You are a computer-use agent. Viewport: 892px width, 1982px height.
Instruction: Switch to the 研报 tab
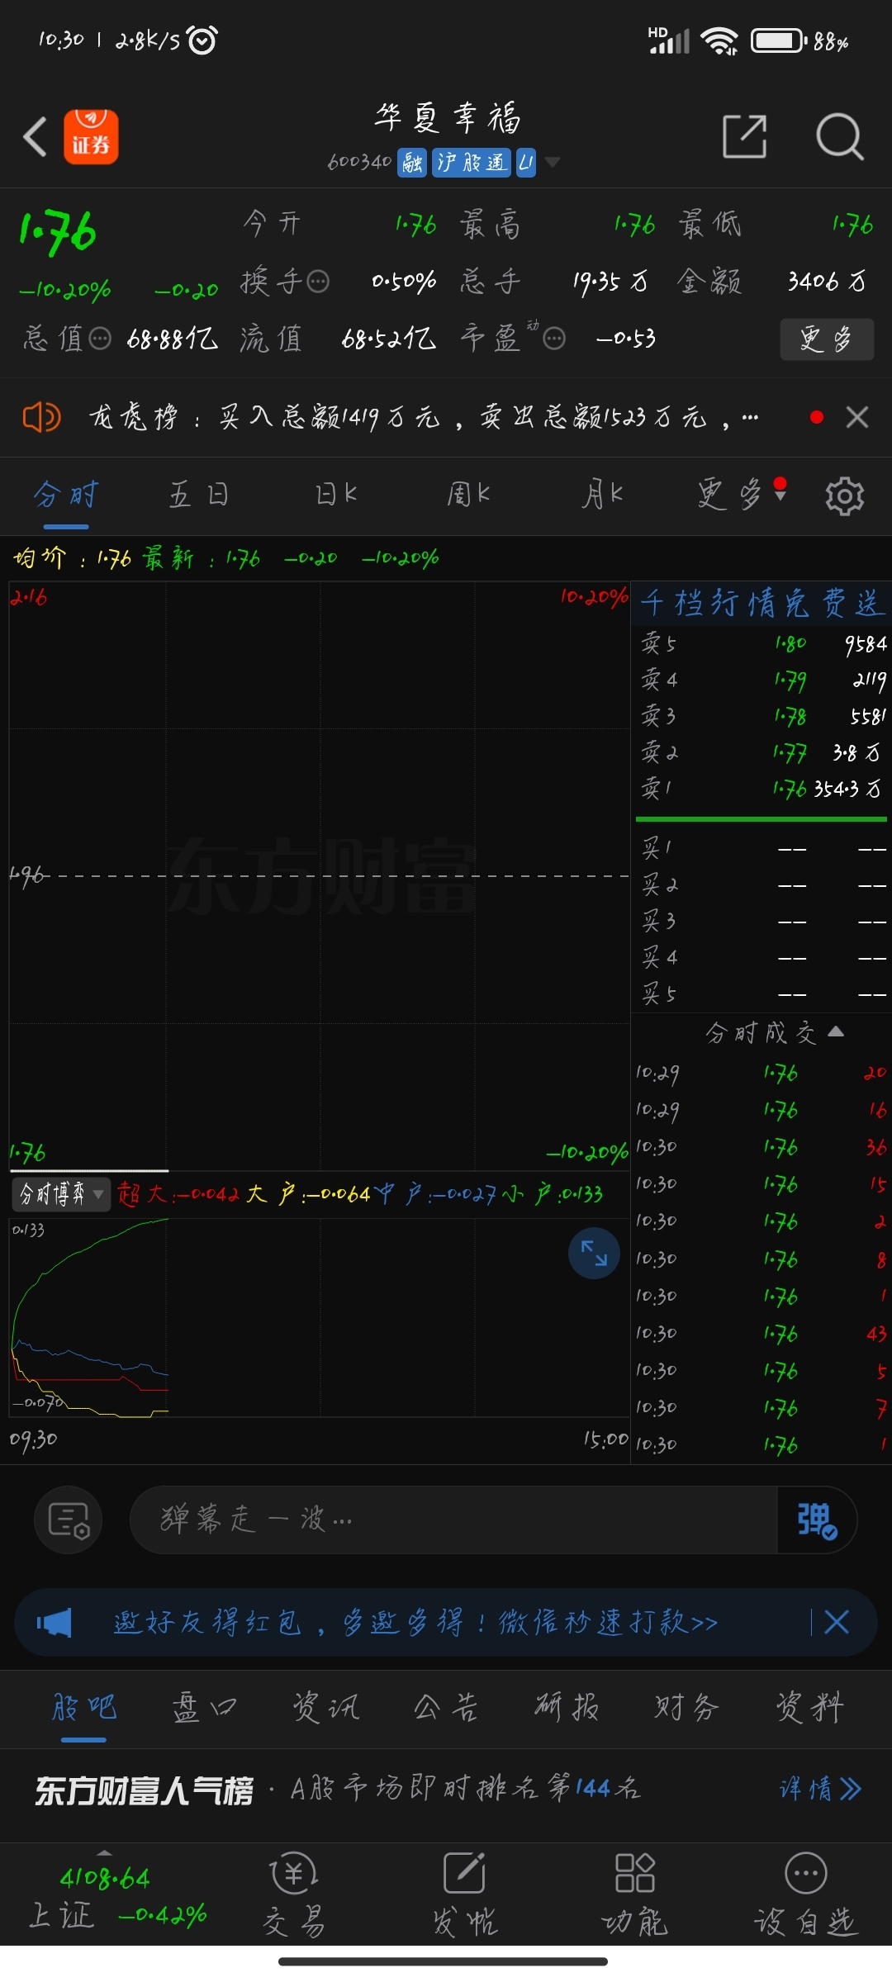[x=567, y=1707]
